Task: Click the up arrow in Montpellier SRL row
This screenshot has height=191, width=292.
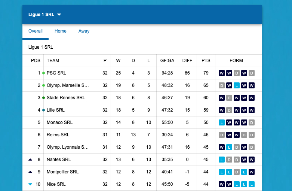Action: (x=30, y=172)
